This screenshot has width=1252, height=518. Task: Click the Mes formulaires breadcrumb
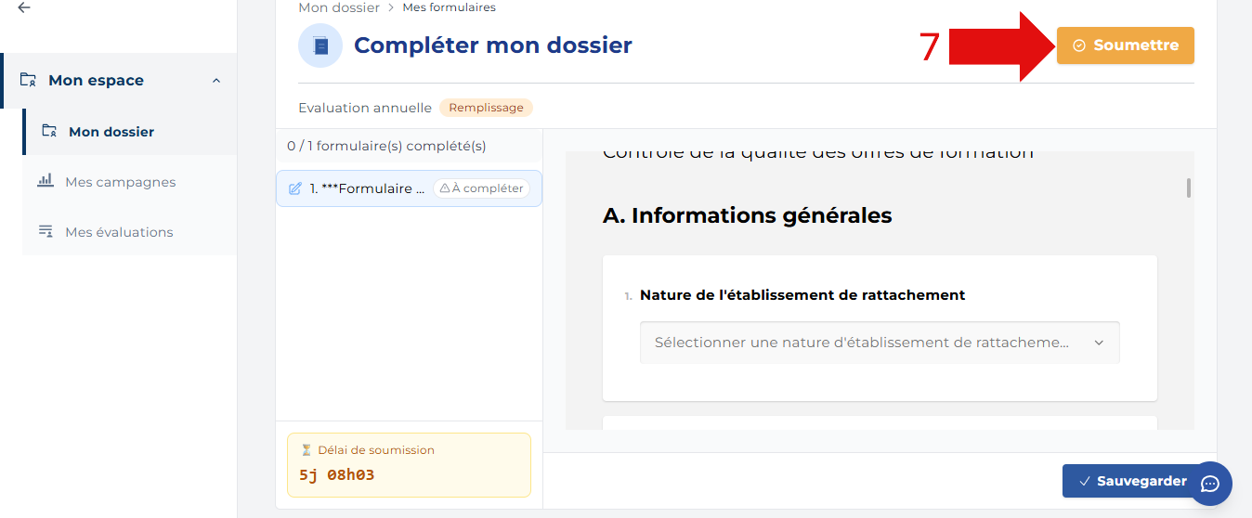pyautogui.click(x=449, y=7)
